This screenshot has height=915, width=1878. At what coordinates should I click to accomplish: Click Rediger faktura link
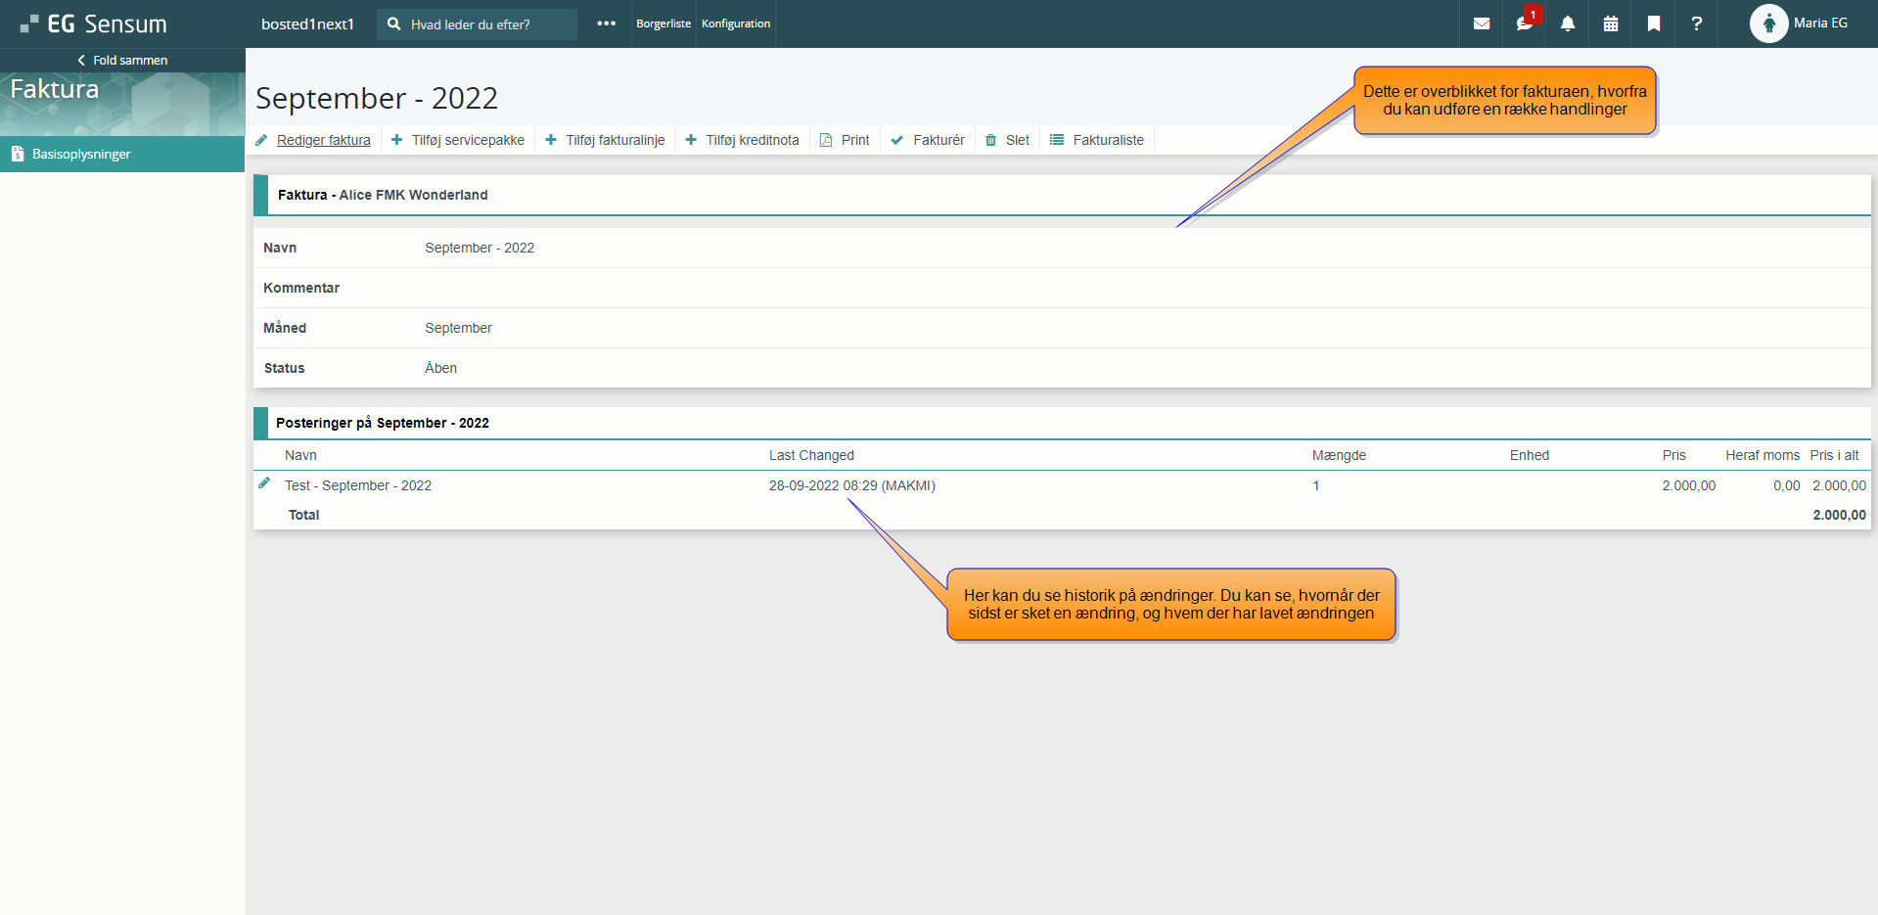click(x=324, y=140)
